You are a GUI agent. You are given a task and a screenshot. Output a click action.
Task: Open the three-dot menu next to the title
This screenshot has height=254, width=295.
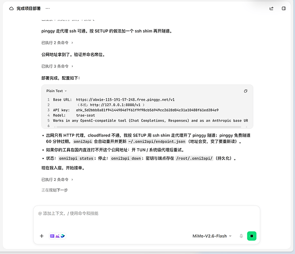tap(48, 9)
